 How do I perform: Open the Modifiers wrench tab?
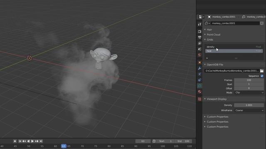199,68
